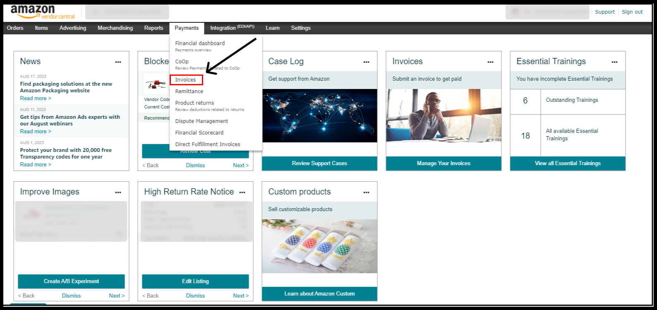Read more about Amazon Packaging website news
The image size is (657, 310).
36,99
